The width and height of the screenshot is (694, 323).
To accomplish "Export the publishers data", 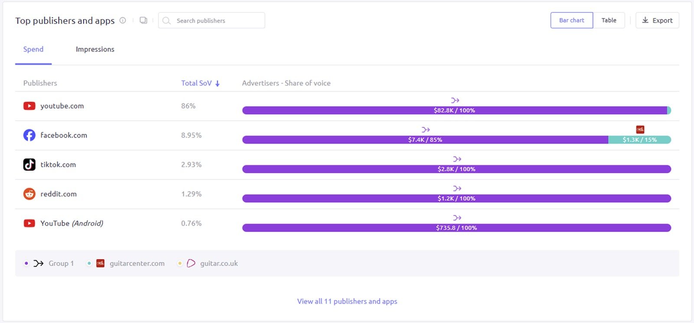I will click(x=657, y=20).
